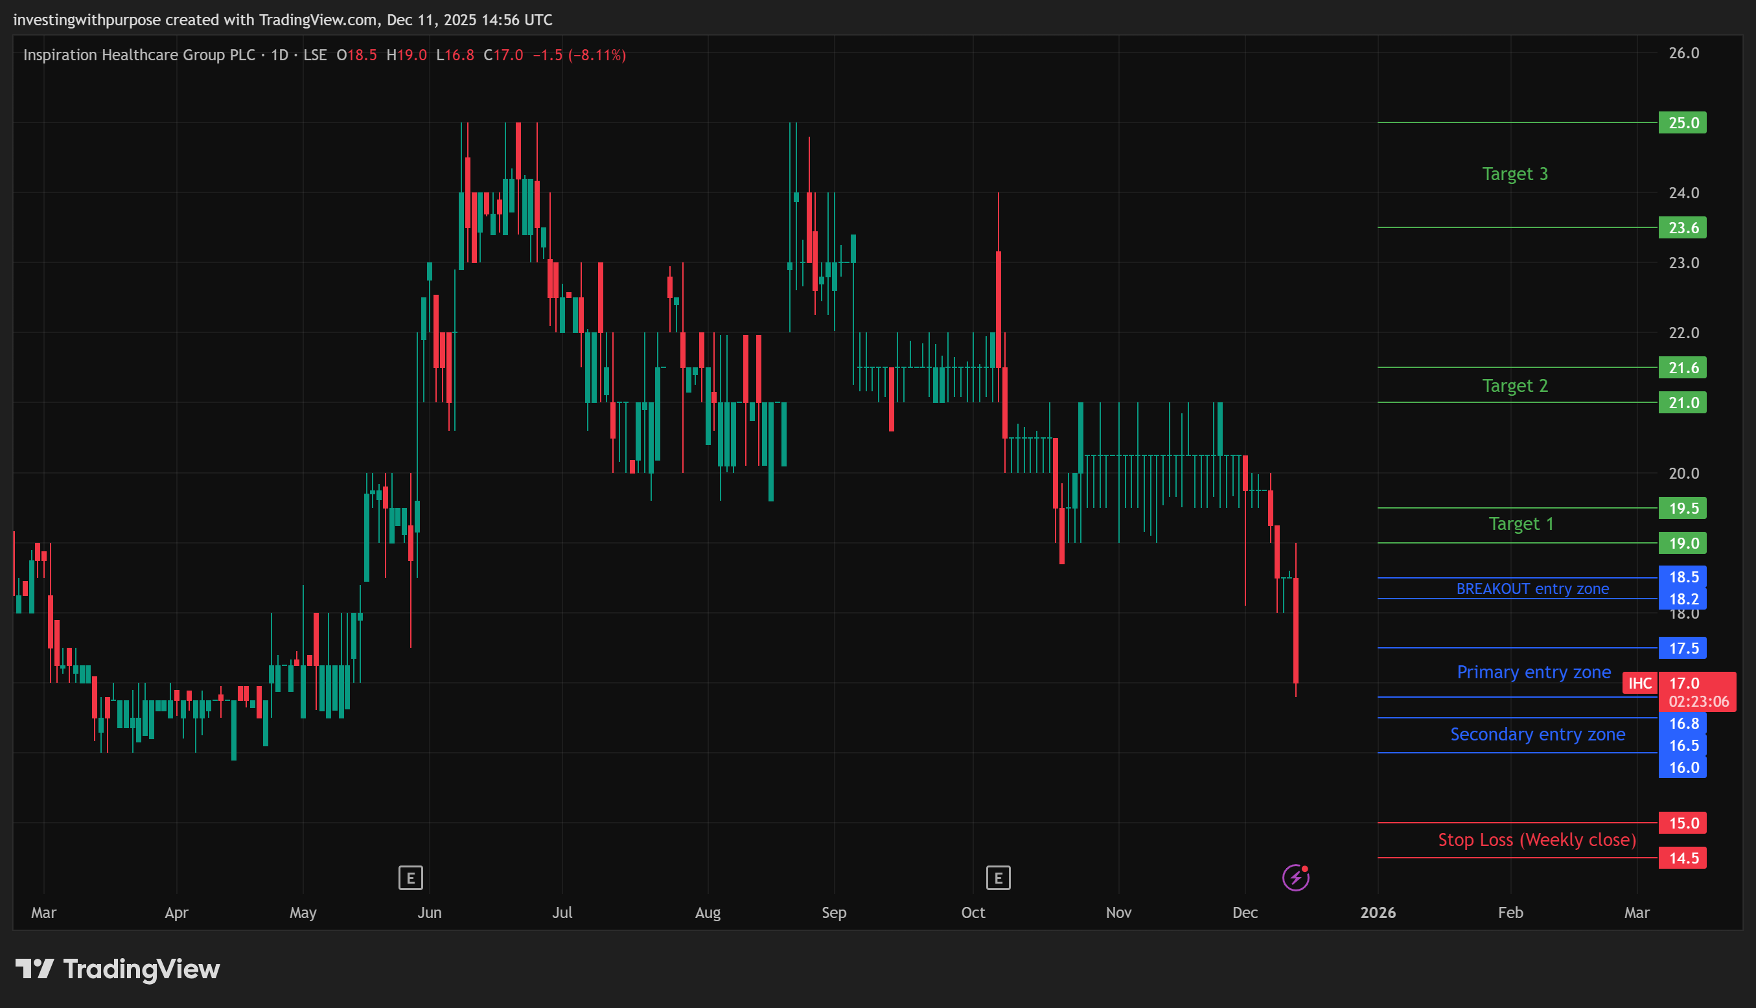Click the October earnings E marker
The image size is (1756, 1008).
(x=998, y=878)
